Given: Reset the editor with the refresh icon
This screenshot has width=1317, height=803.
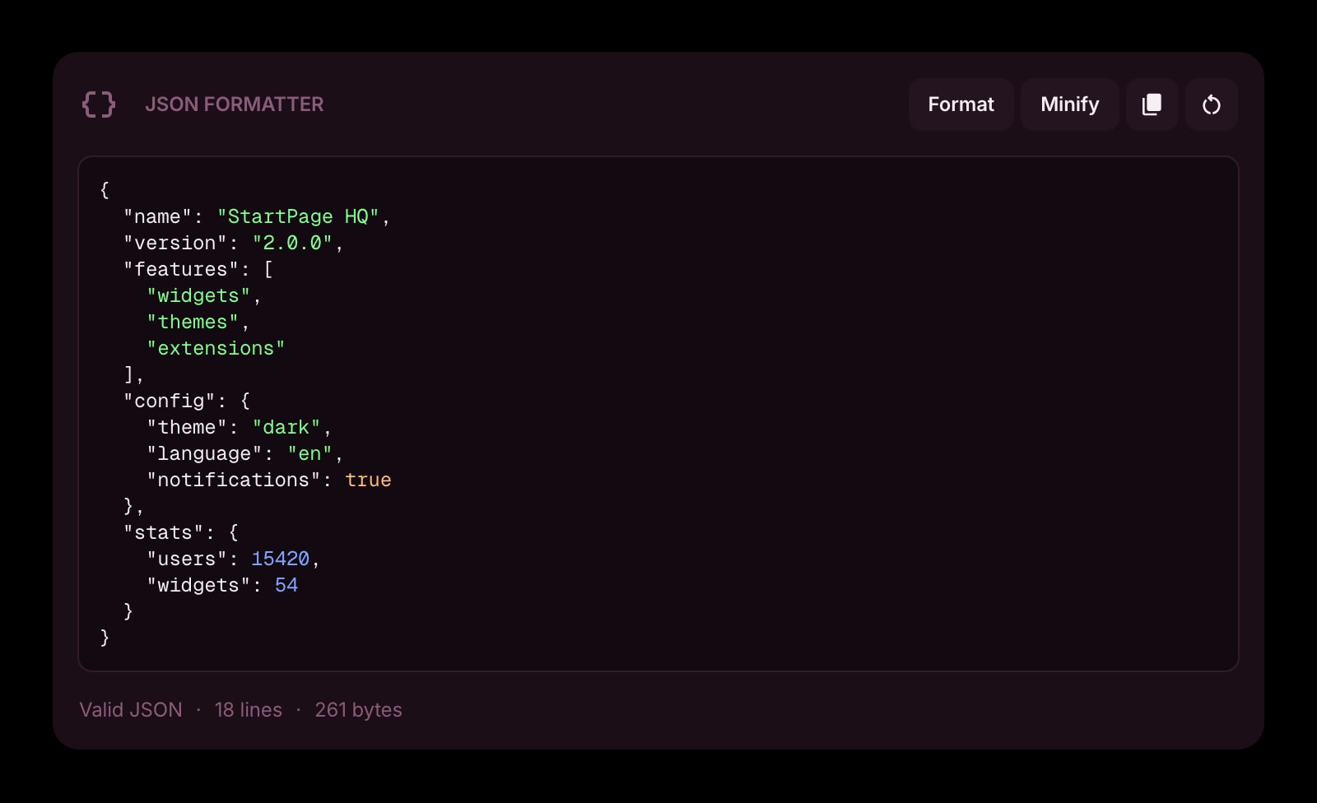Looking at the screenshot, I should point(1211,104).
